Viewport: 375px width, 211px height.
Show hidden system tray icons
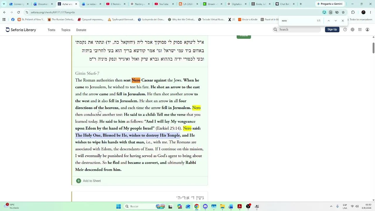click(331, 206)
